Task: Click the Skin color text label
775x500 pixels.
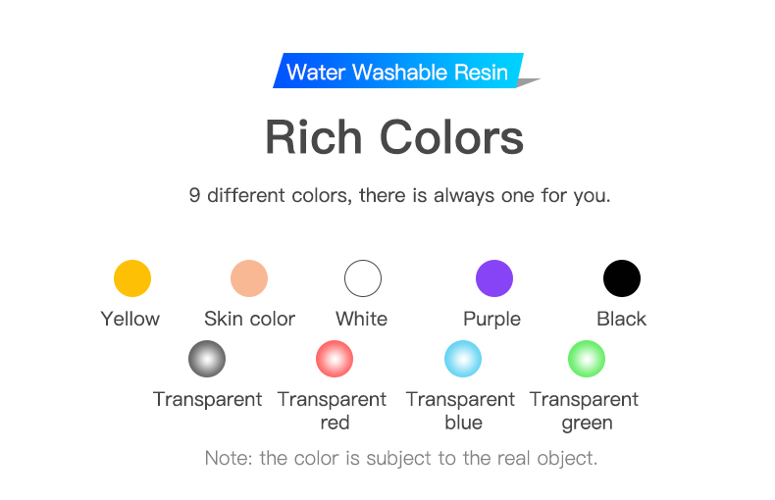Action: (249, 319)
